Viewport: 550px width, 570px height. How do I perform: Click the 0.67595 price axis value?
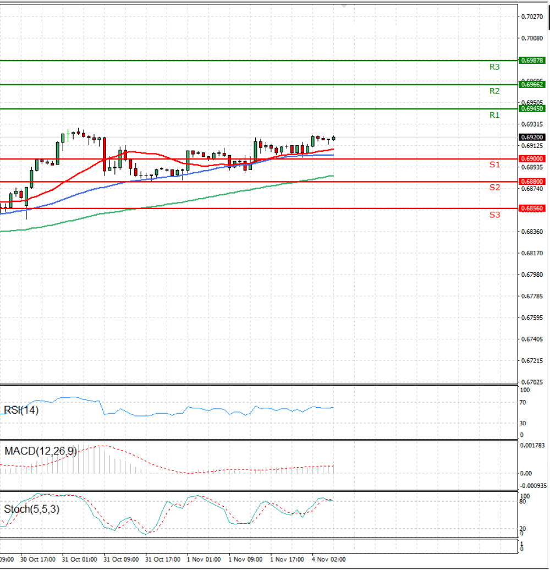532,317
